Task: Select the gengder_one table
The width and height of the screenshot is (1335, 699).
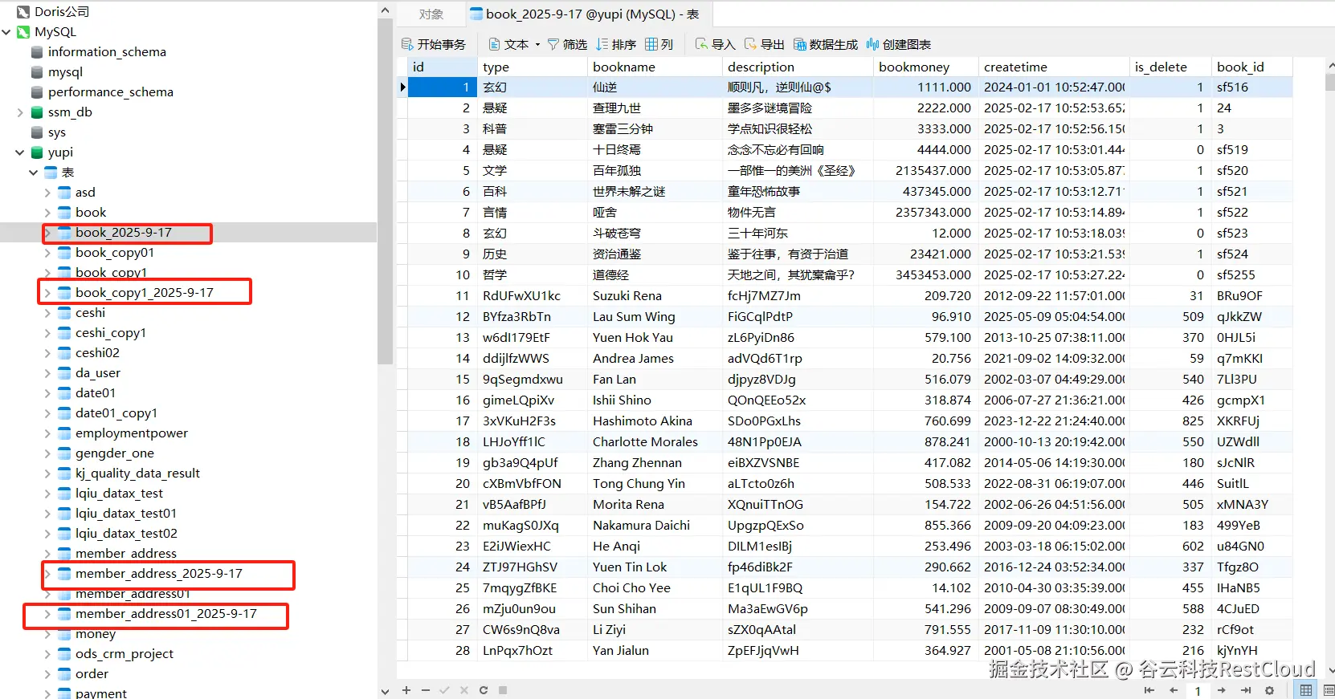Action: tap(114, 453)
